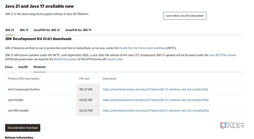The image size is (254, 139).
Task: Click the XDA logo watermark
Action: (x=232, y=125)
